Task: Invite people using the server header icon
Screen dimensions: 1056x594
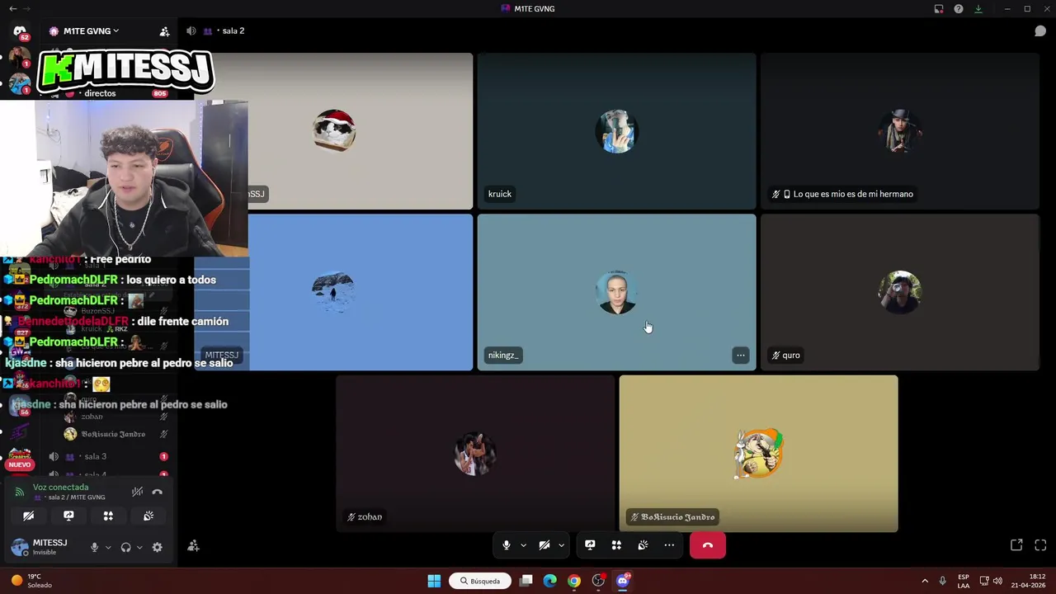Action: pyautogui.click(x=164, y=31)
